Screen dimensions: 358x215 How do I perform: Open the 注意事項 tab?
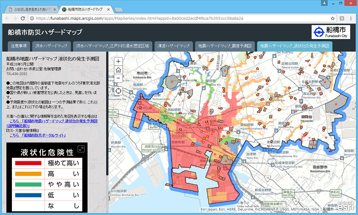pyautogui.click(x=19, y=46)
